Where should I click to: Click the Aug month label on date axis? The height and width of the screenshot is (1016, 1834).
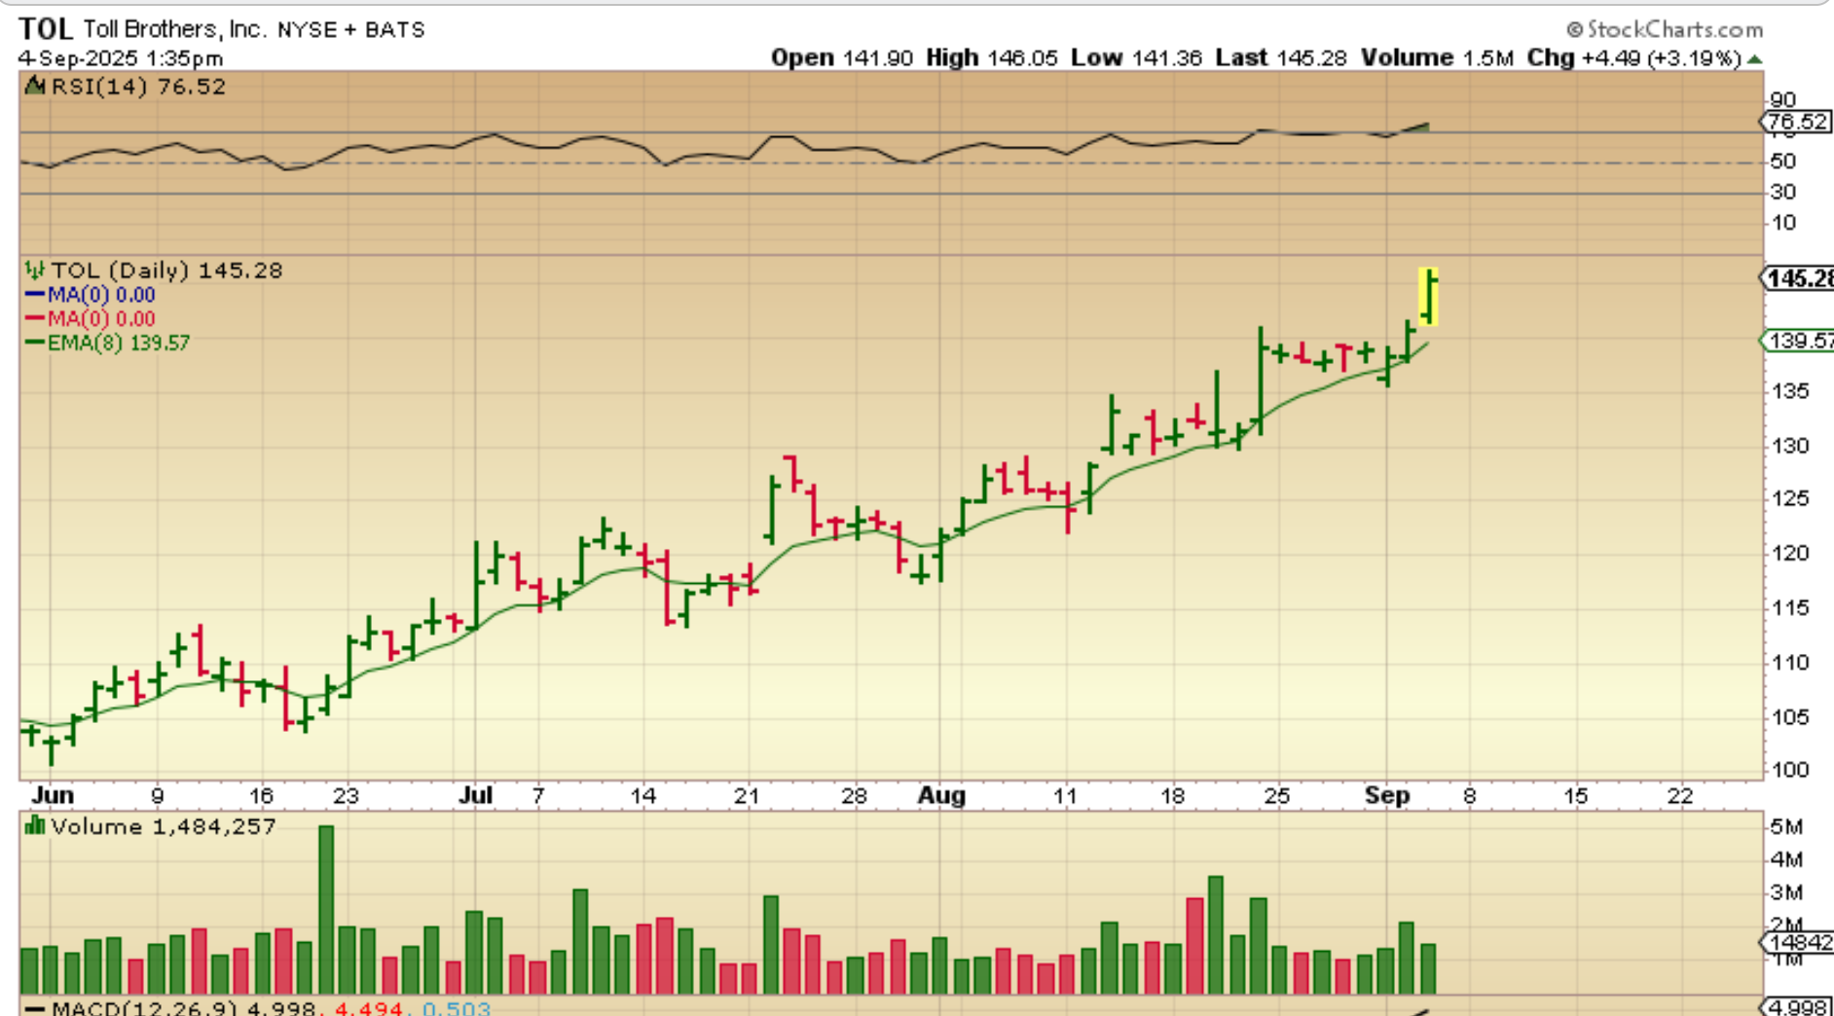[x=941, y=796]
